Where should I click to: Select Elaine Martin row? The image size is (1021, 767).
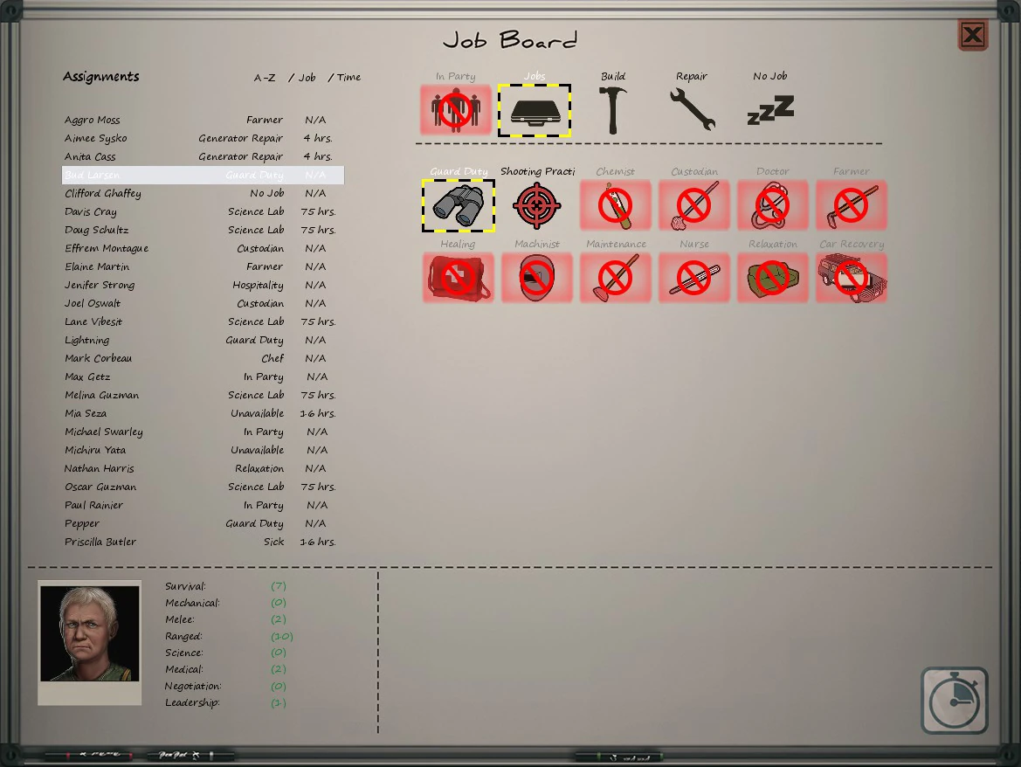click(x=203, y=266)
